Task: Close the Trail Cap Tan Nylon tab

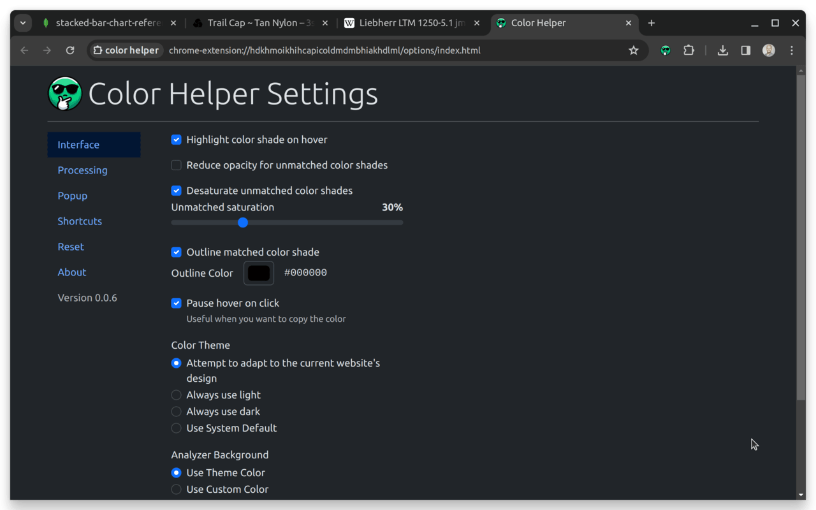Action: pyautogui.click(x=325, y=23)
